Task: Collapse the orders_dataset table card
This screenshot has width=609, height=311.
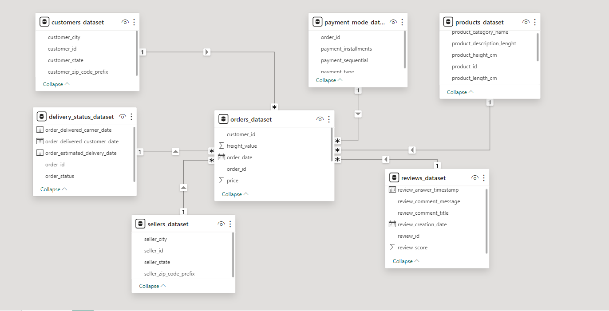Action: [235, 194]
